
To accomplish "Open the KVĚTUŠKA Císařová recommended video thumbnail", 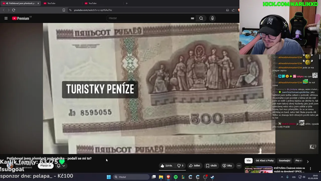I will pos(259,170).
